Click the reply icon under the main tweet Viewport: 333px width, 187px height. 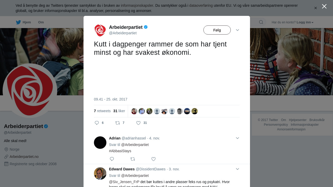(97, 123)
